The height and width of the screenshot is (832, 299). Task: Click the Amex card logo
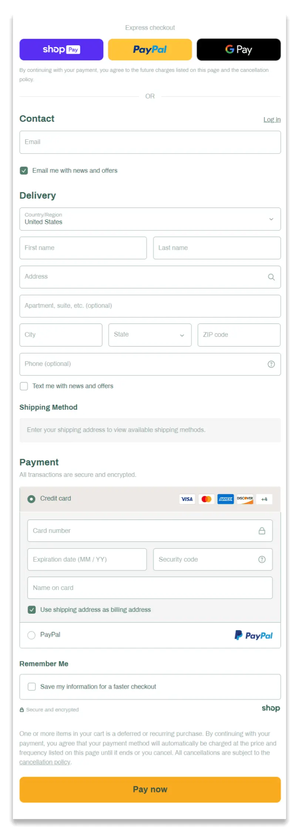coord(225,499)
